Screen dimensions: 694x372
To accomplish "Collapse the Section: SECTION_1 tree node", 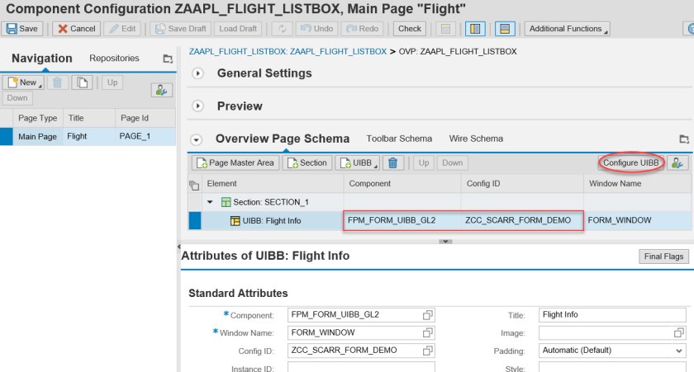I will pos(210,202).
